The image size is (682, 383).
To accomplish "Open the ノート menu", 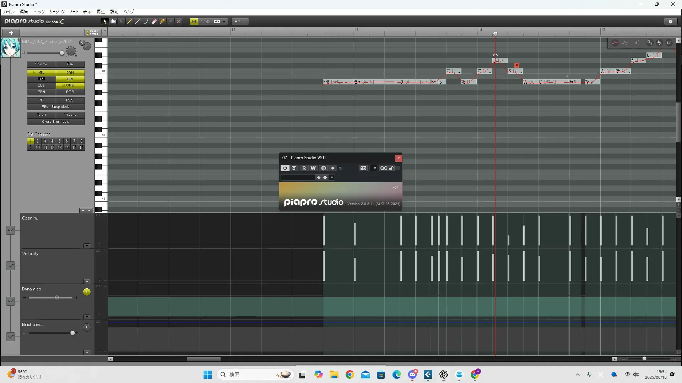I will click(74, 12).
